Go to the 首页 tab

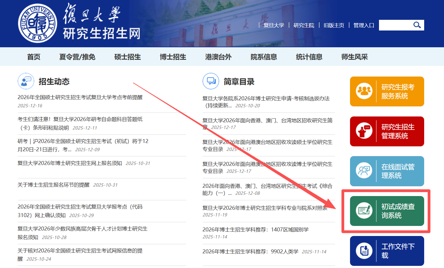(x=34, y=57)
